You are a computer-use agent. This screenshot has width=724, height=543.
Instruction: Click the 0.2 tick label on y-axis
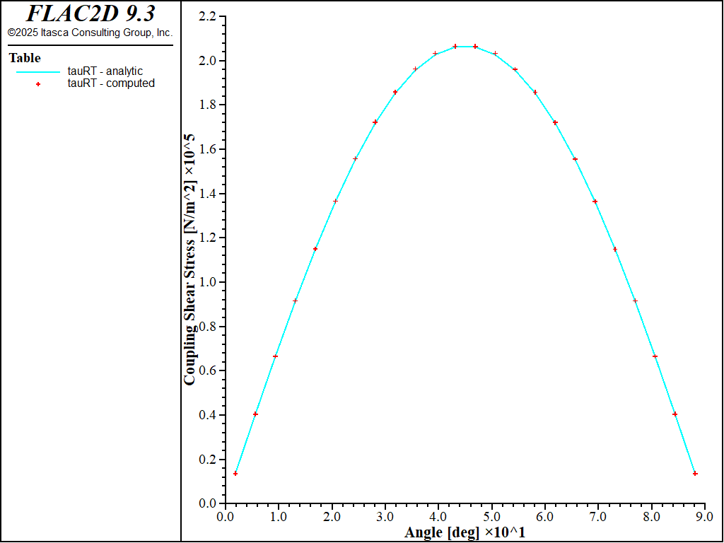pos(208,460)
